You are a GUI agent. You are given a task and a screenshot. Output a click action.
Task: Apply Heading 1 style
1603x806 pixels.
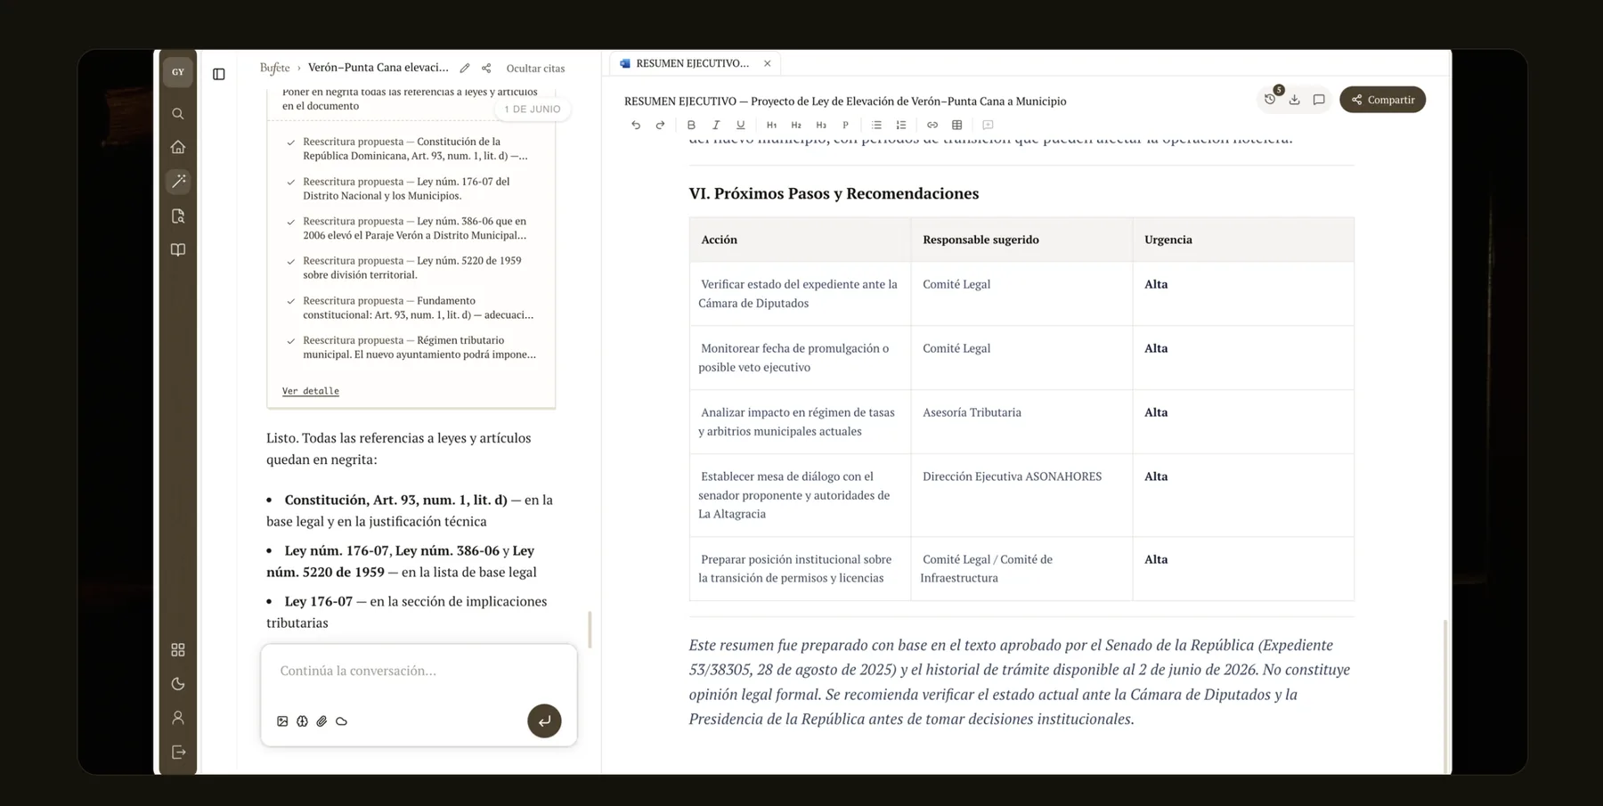coord(771,126)
